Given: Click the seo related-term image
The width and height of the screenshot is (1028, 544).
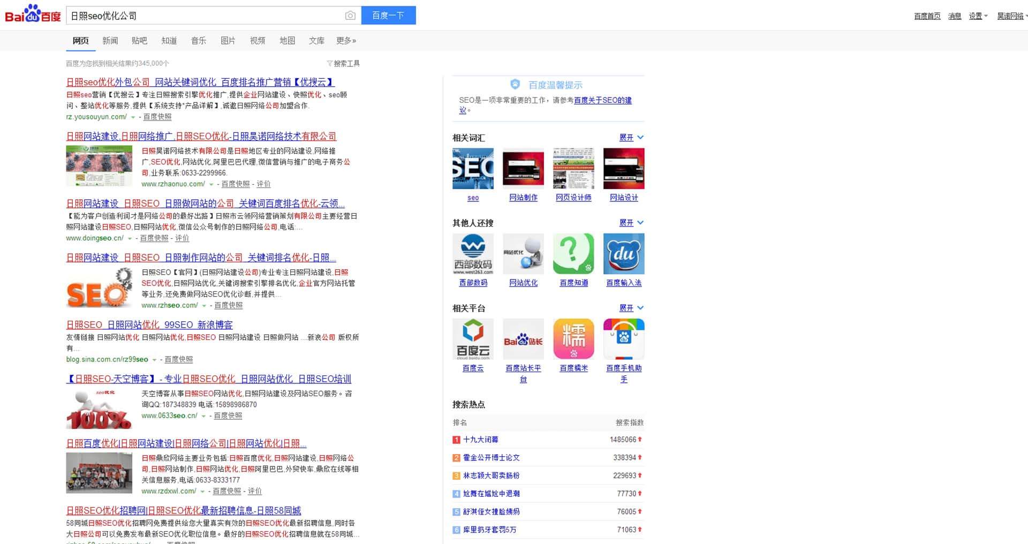Looking at the screenshot, I should 473,169.
